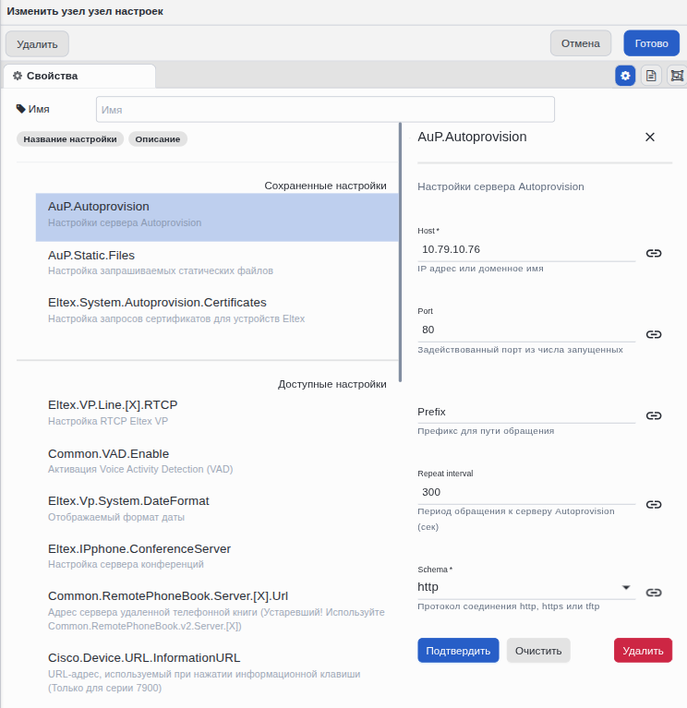
Task: Select Common.VAD.Enable available setting
Action: tap(217, 461)
